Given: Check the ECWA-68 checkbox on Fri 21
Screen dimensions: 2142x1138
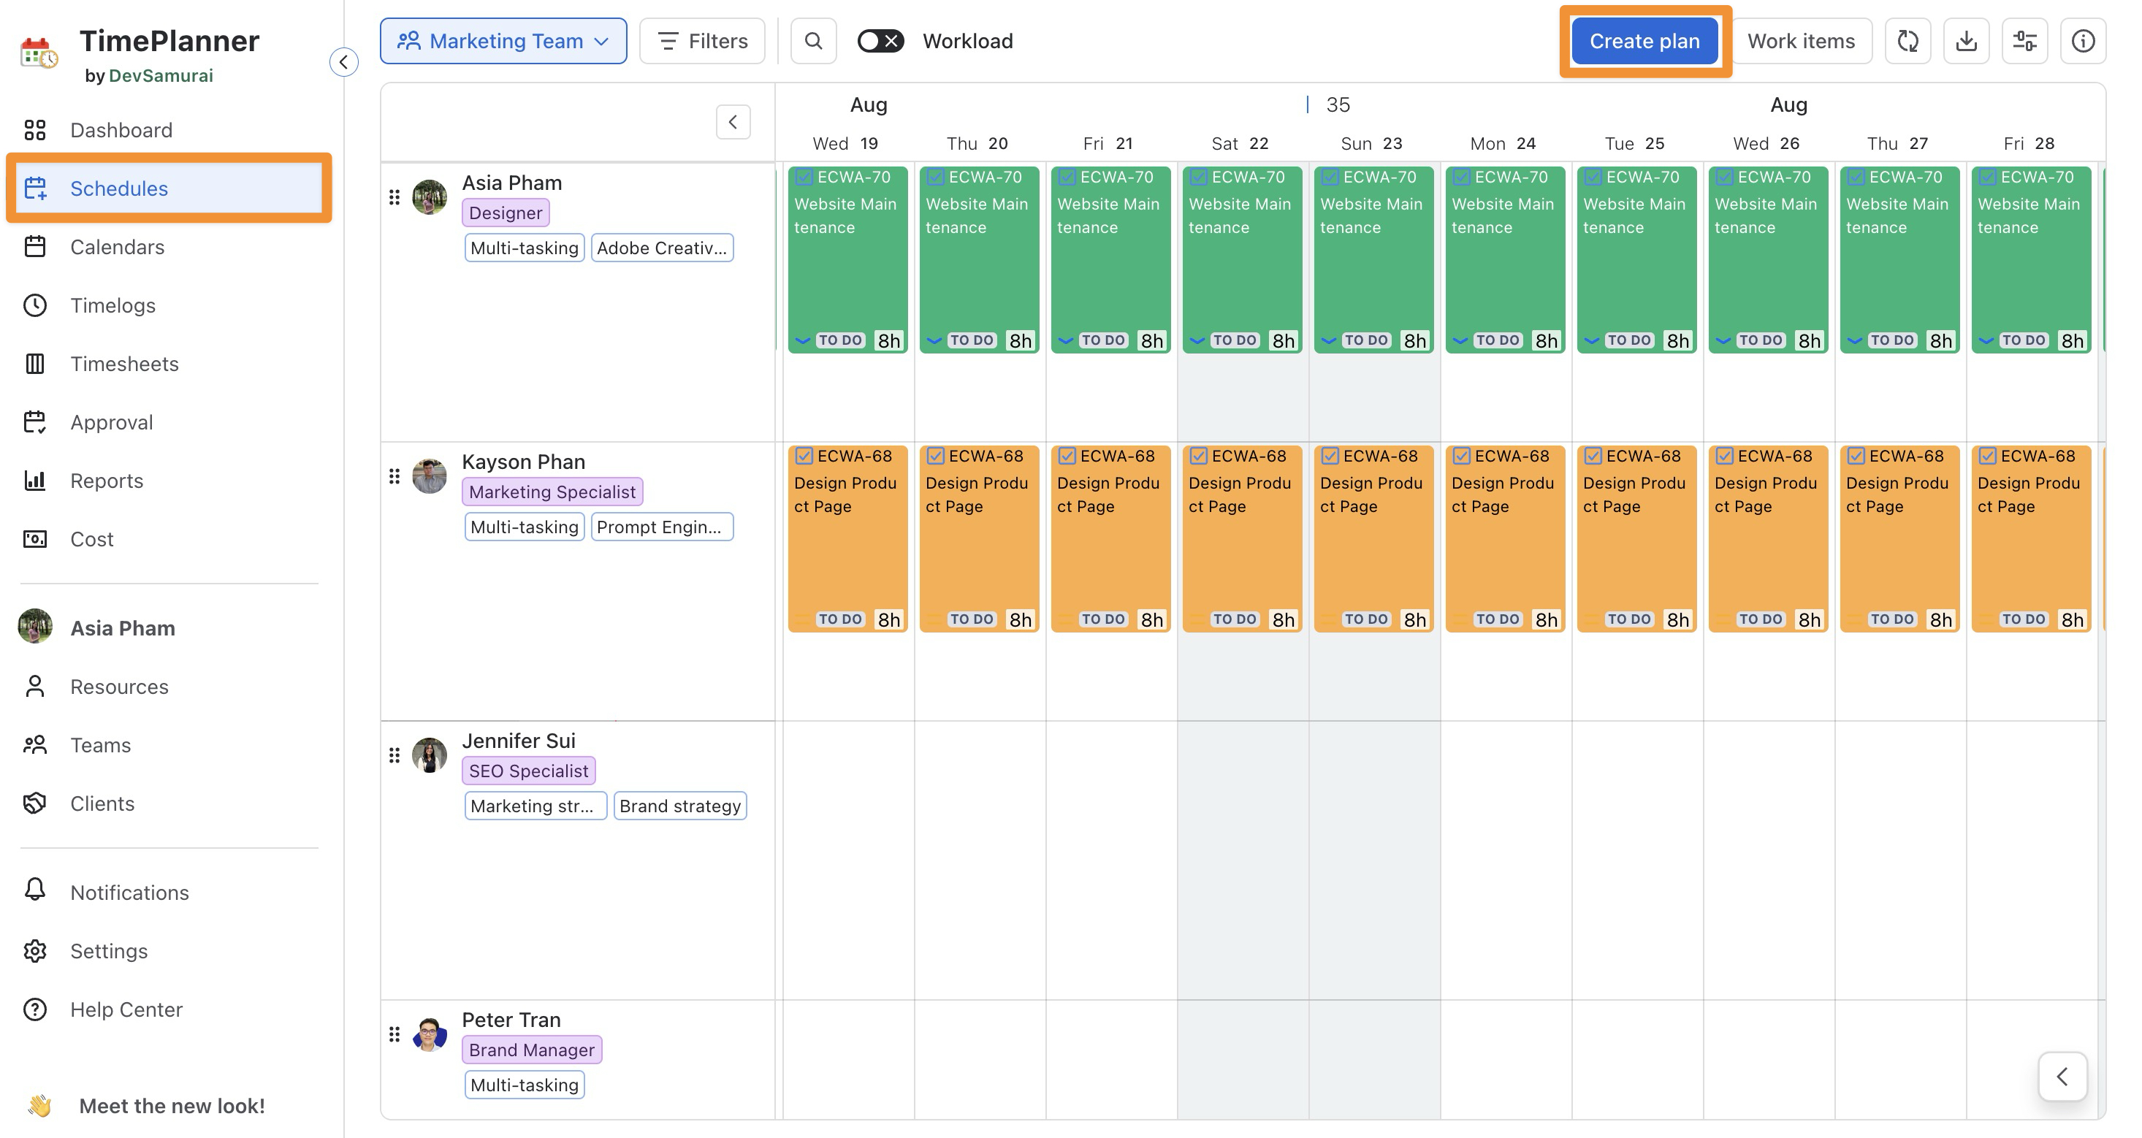Looking at the screenshot, I should 1067,456.
